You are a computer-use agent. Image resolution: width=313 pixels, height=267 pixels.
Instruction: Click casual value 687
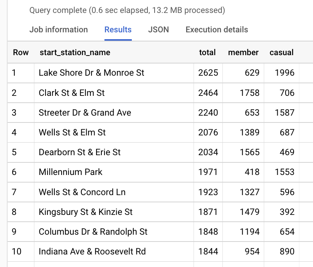(x=287, y=132)
